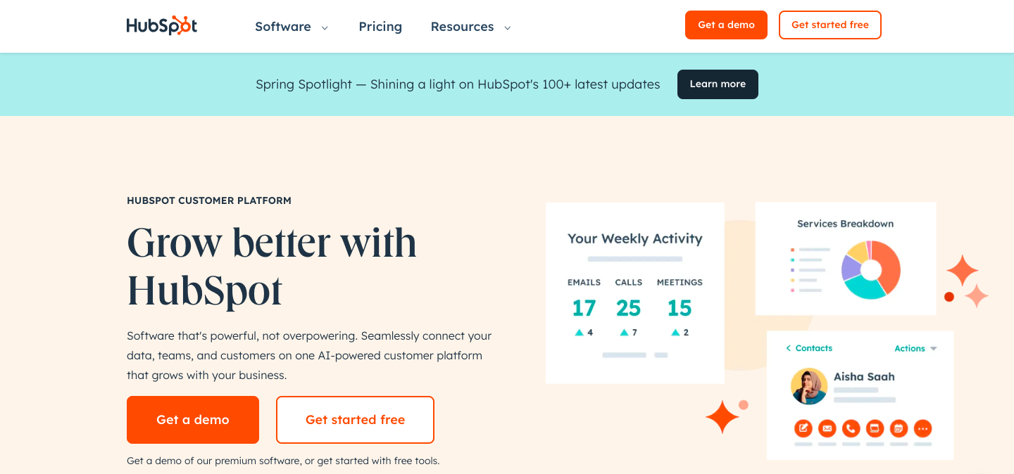Click Aisha Saah's profile photo
This screenshot has height=474, width=1014.
[x=808, y=386]
